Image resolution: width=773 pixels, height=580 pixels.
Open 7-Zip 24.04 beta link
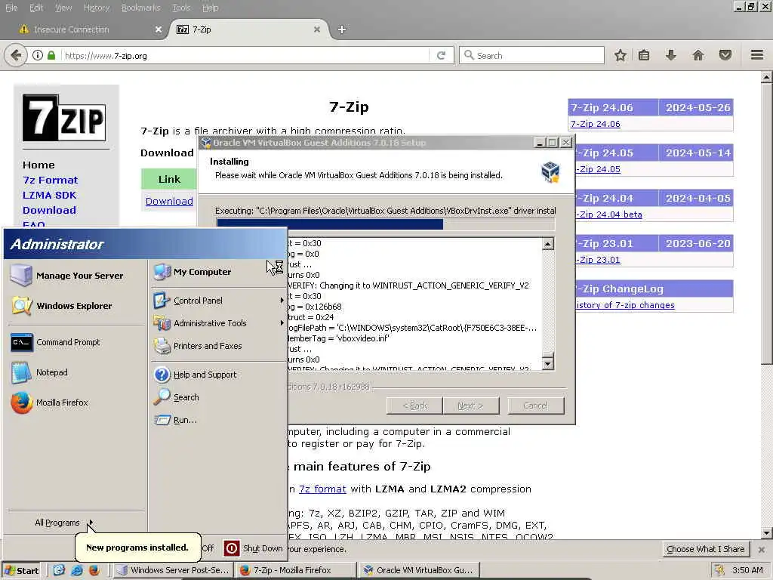pos(609,214)
